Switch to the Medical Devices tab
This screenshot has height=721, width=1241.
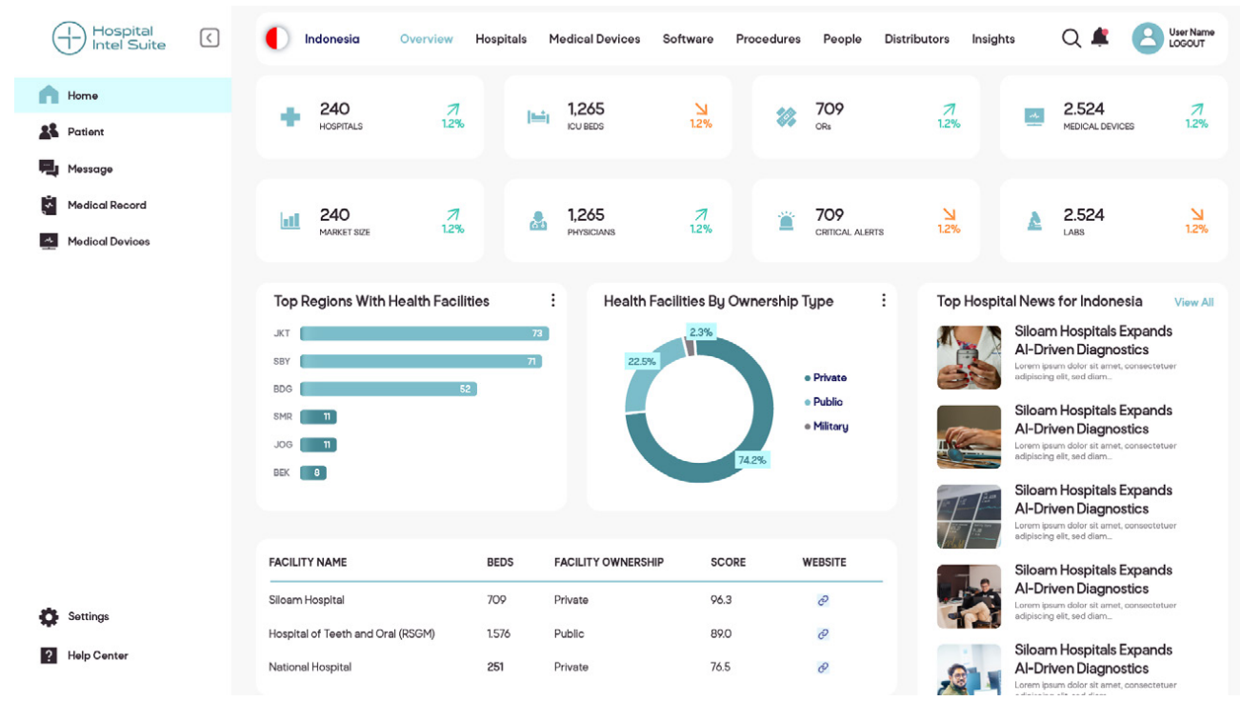[x=594, y=39]
